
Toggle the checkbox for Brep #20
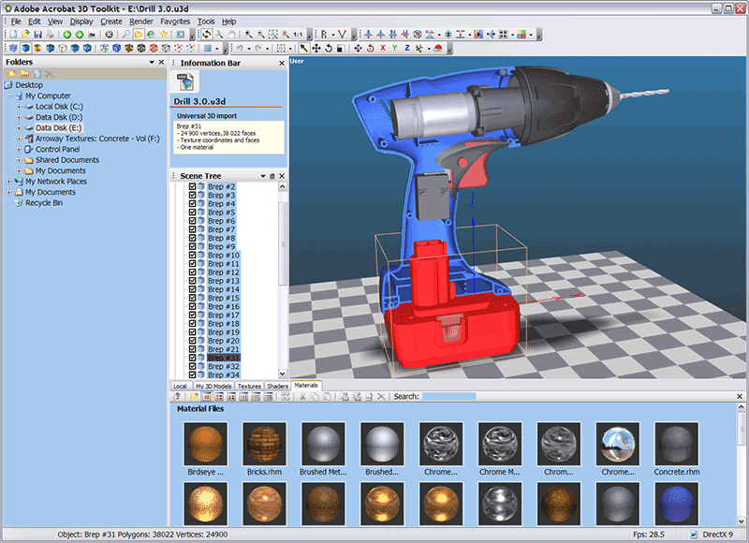[x=193, y=341]
